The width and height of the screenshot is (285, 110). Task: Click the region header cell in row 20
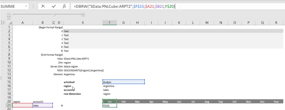(23, 102)
